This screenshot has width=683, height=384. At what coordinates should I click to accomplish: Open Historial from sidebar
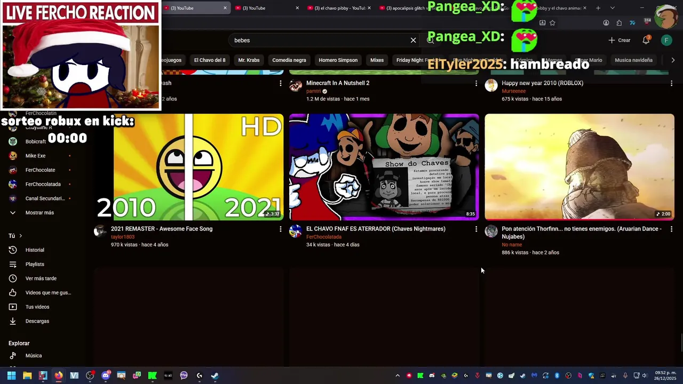(x=35, y=250)
